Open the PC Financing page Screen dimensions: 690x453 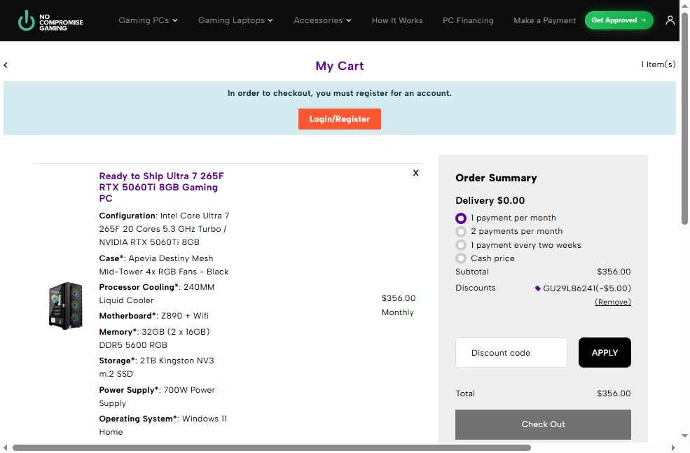click(x=468, y=20)
